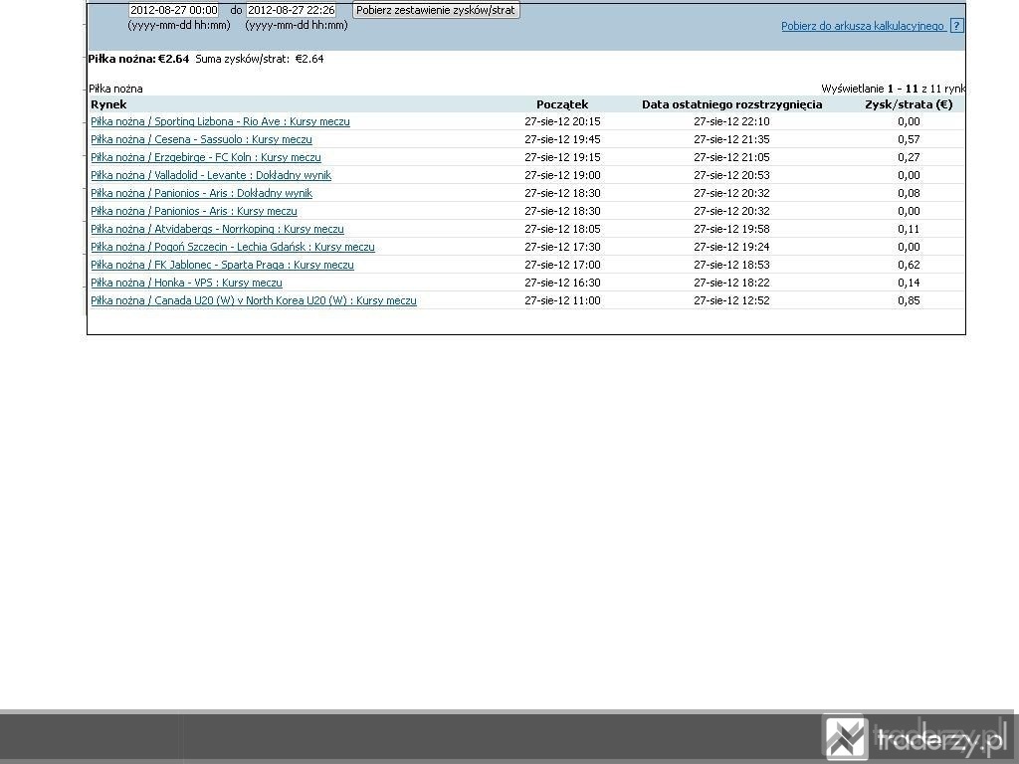Open Honka - VPS Kursy meczu link
1019x764 pixels.
pyautogui.click(x=186, y=283)
